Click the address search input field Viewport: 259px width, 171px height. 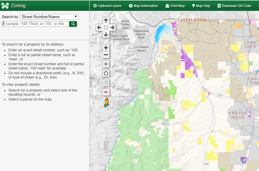point(36,24)
